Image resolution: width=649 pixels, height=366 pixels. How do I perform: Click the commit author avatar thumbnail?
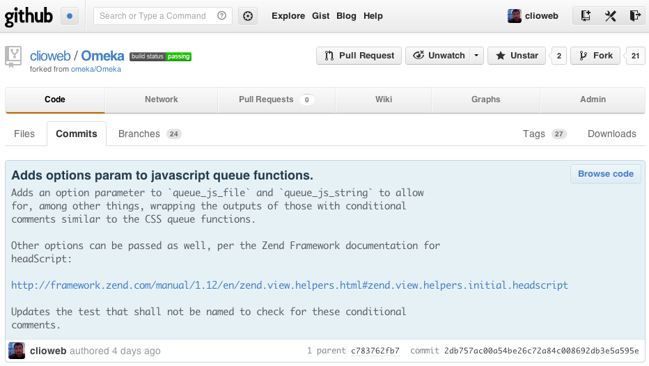pyautogui.click(x=17, y=351)
